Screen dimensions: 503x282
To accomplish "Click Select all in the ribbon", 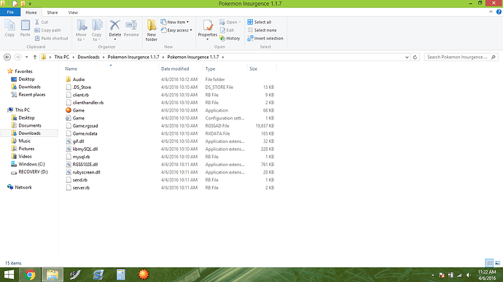I will (260, 22).
